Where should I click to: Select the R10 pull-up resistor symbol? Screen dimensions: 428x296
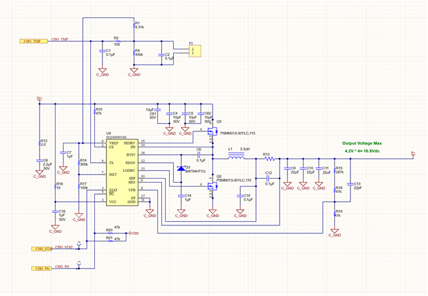click(x=94, y=111)
